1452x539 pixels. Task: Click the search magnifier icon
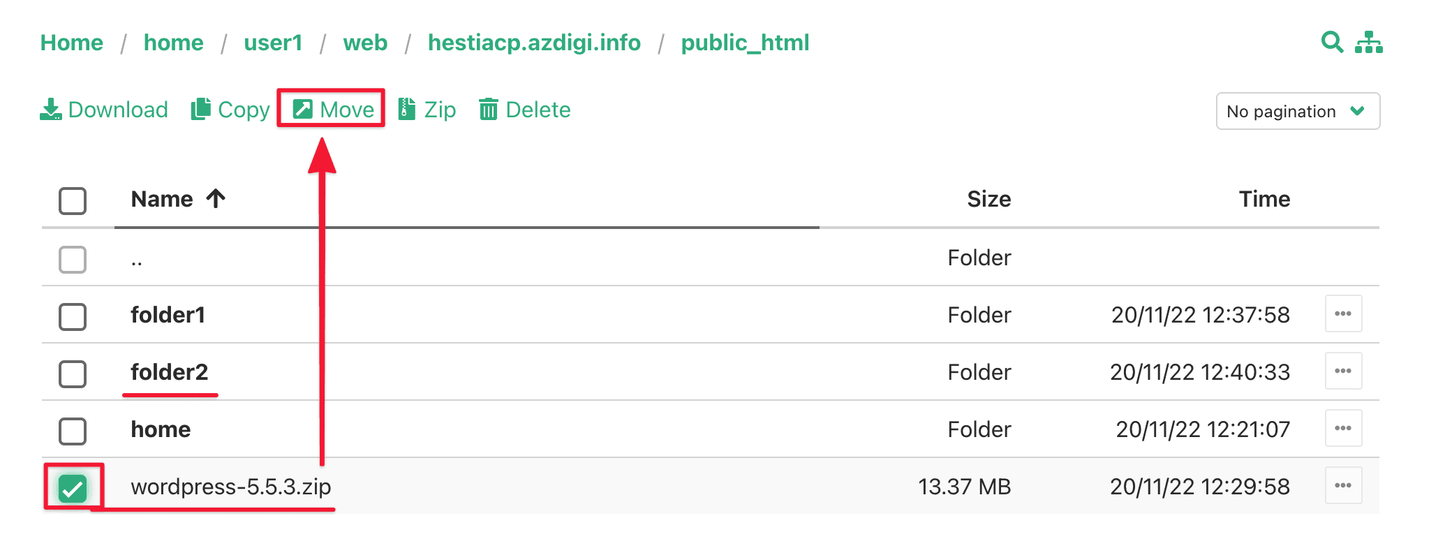coord(1331,42)
